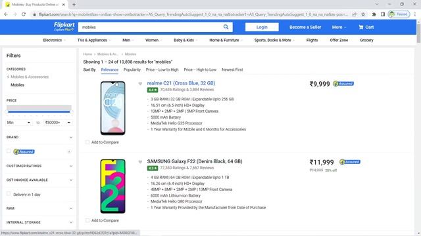The image size is (421, 236).
Task: Open TVs & Appliances menu
Action: click(x=93, y=40)
